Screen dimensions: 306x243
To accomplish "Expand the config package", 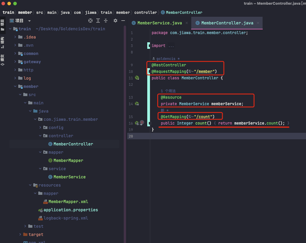I will 40,128.
